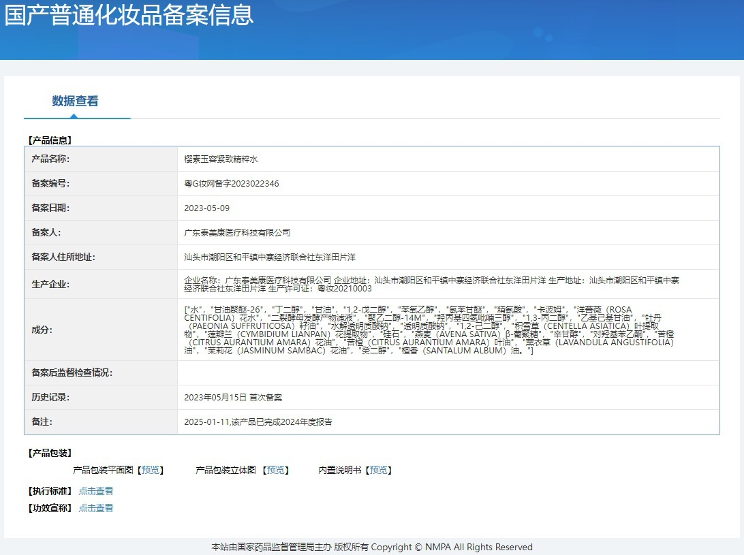Click the 历史记录 row label
Image resolution: width=744 pixels, height=555 pixels.
tap(50, 398)
